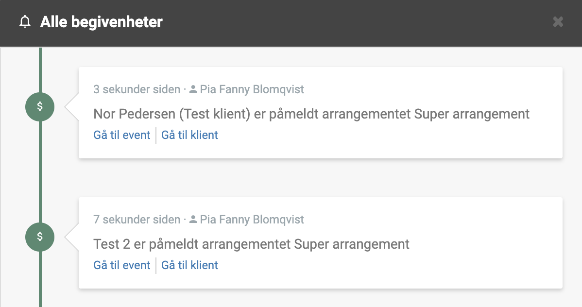The image size is (582, 307).
Task: Select Pia Fanny Blomqvist in the 7 sekunder entry
Action: [x=252, y=220]
